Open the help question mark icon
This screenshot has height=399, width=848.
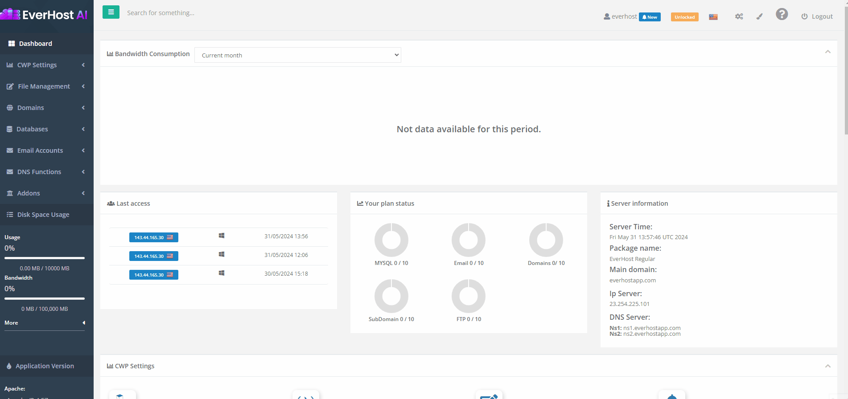(782, 14)
